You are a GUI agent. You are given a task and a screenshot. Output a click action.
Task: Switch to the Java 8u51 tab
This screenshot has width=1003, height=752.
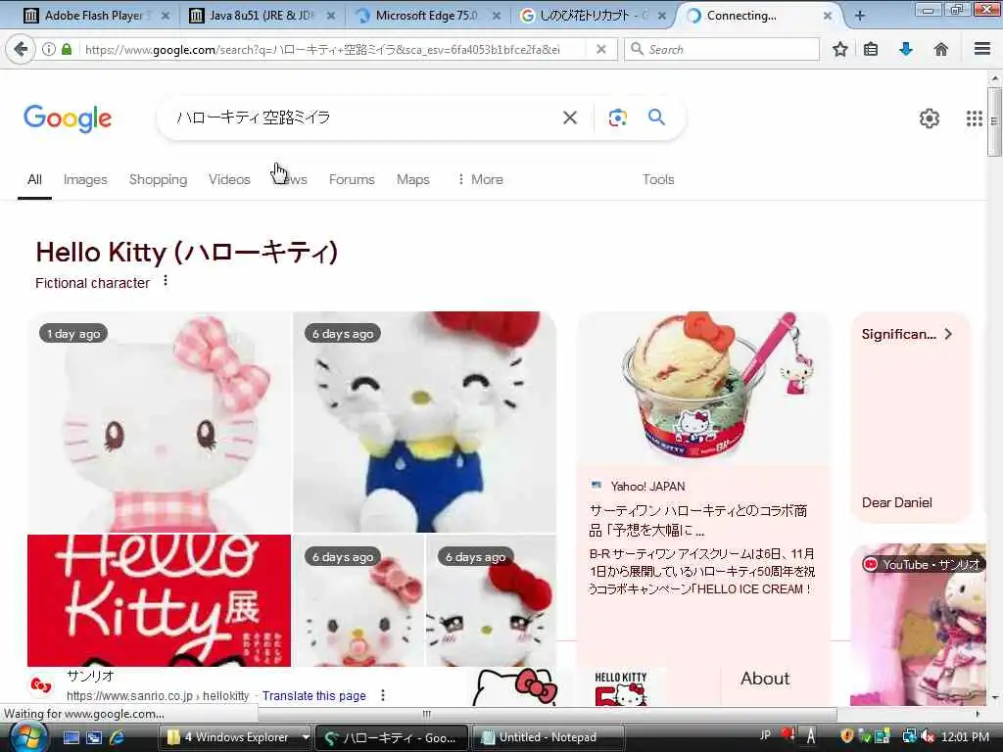pos(259,16)
